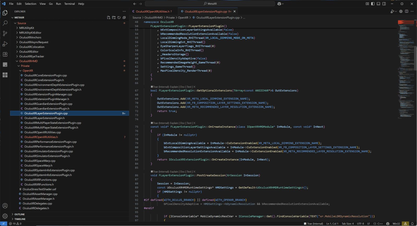
Task: Collapse the OculusXRHMD folder
Action: tap(28, 61)
